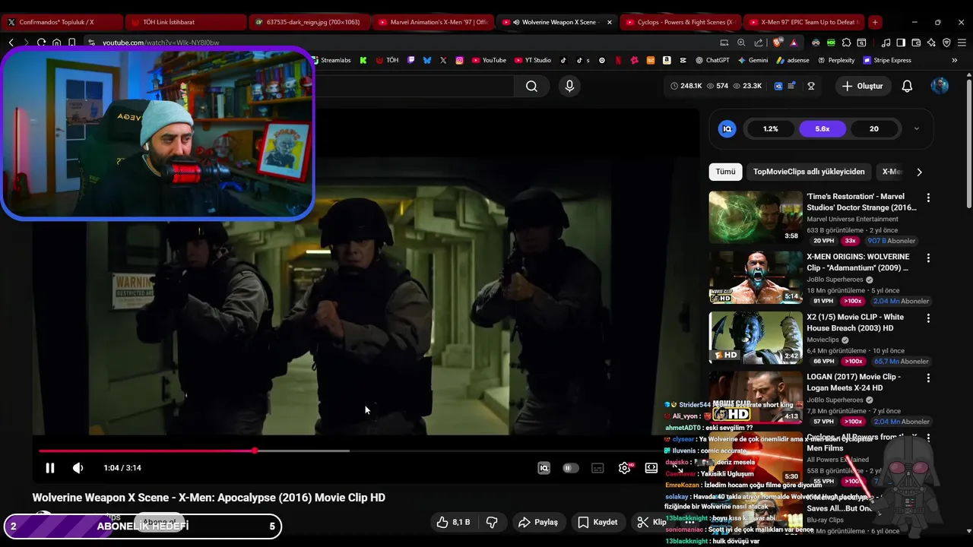The width and height of the screenshot is (973, 547).
Task: Click the vidIQ trophy icon
Action: [x=811, y=86]
